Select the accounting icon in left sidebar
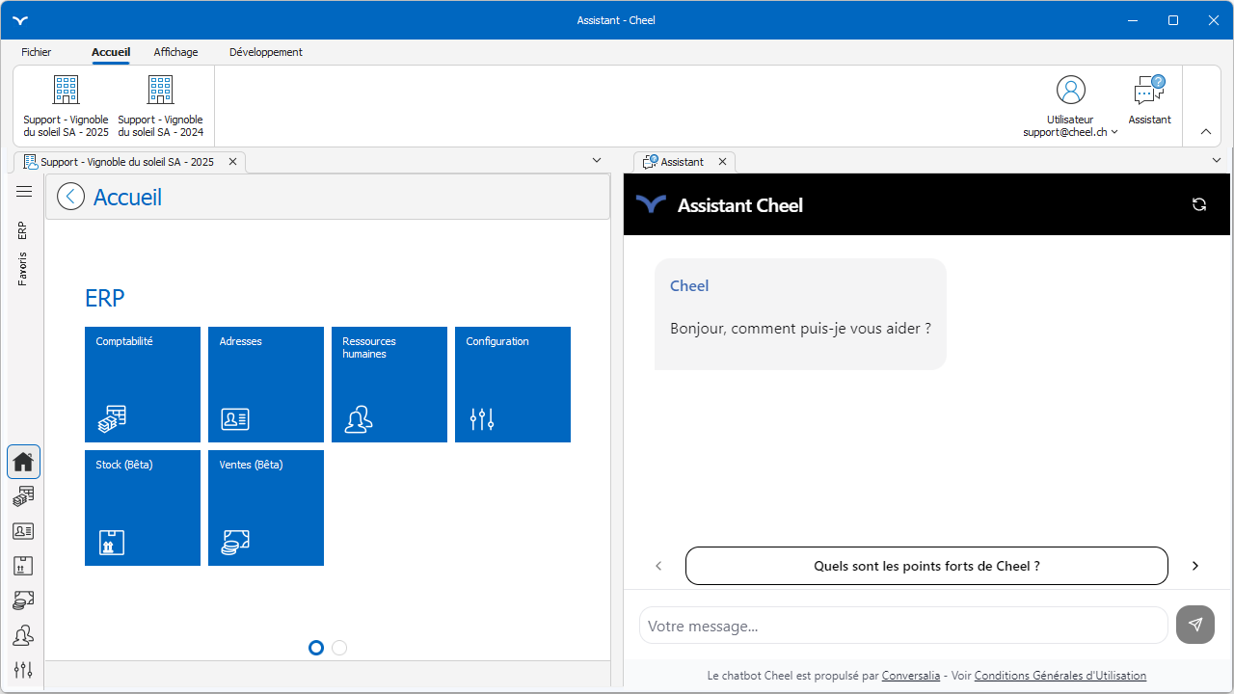 coord(24,496)
